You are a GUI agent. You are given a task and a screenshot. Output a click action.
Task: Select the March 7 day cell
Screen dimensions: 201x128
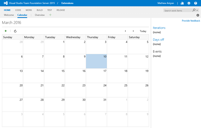(34, 61)
